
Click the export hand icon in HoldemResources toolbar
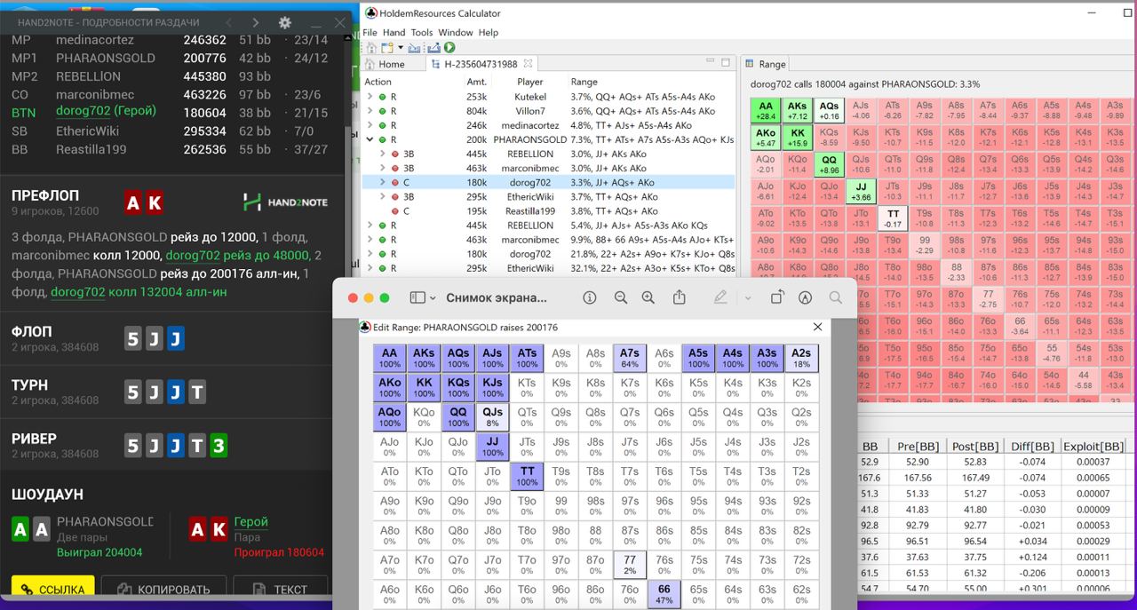click(x=433, y=48)
